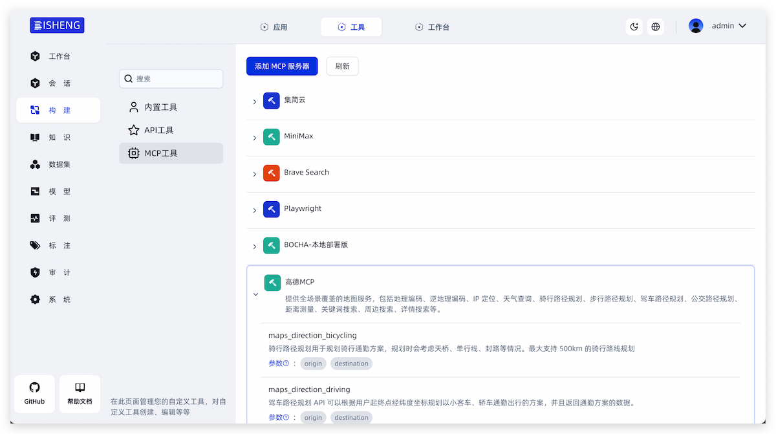Screen dimensions: 776x434
Task: Open the admin account dropdown
Action: click(x=742, y=26)
